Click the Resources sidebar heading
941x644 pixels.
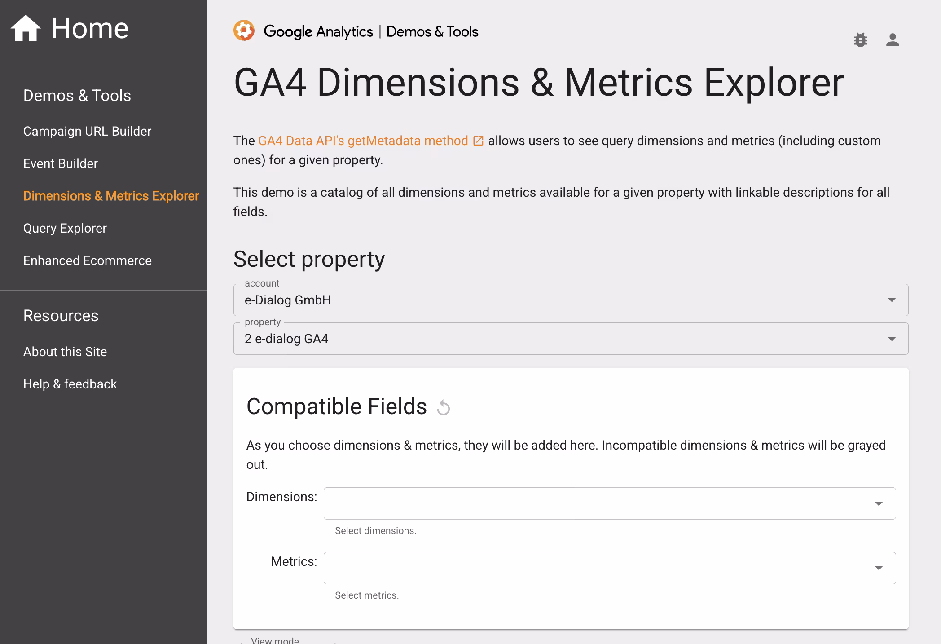point(61,316)
